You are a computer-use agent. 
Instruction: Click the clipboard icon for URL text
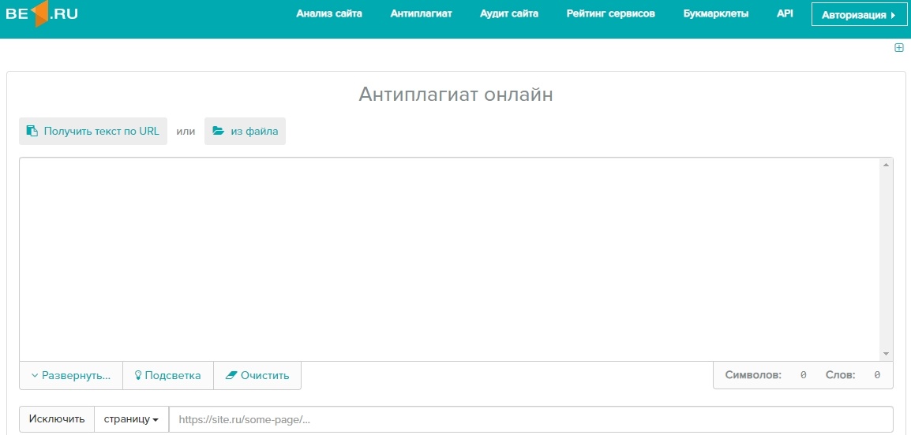point(32,132)
